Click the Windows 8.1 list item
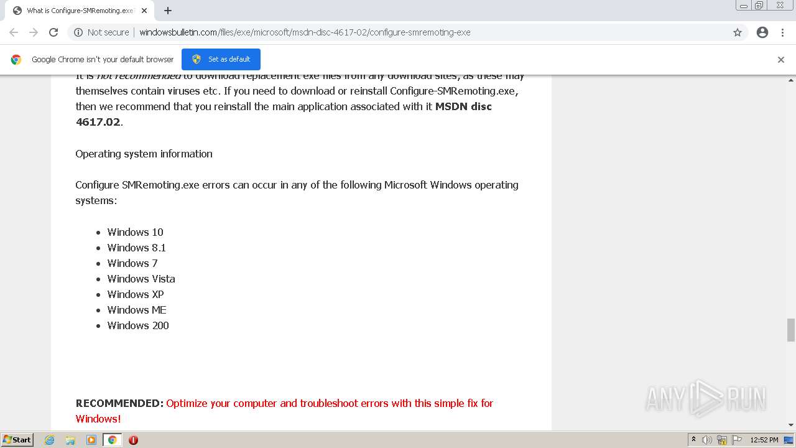The width and height of the screenshot is (796, 448). [x=136, y=248]
